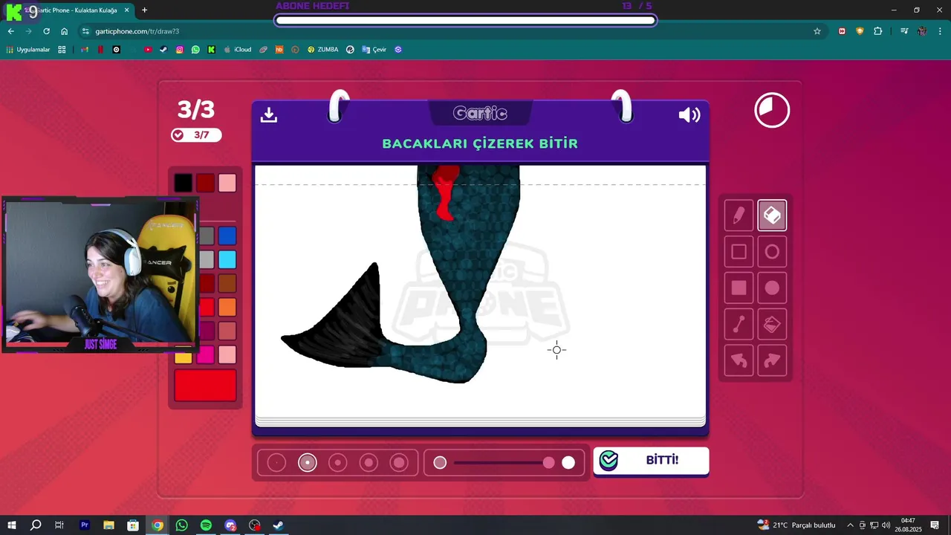Launch Premiere Pro from the taskbar

pos(85,525)
